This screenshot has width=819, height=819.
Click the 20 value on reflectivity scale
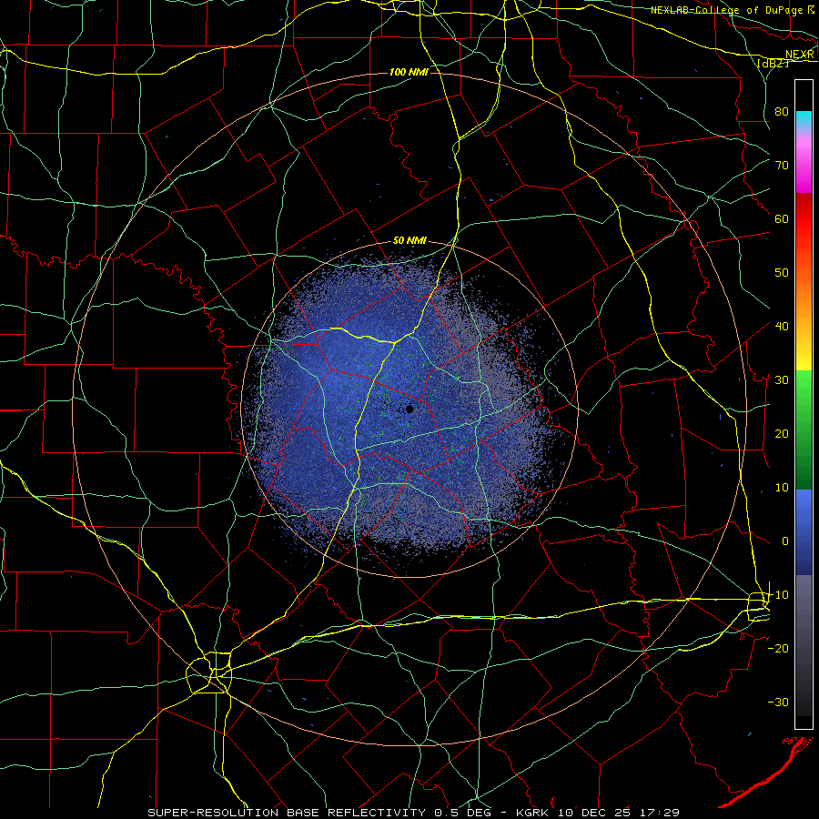click(x=782, y=433)
